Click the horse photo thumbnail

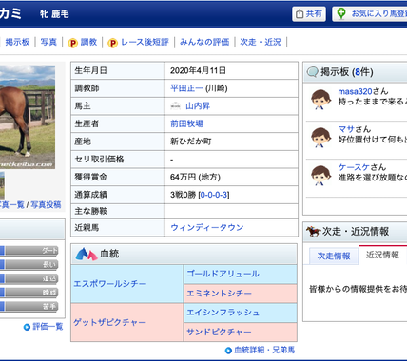point(28,117)
